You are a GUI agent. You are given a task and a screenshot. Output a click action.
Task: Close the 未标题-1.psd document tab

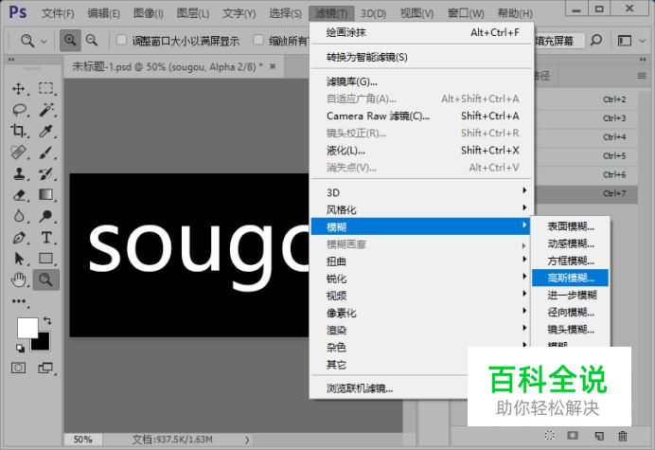tap(273, 66)
